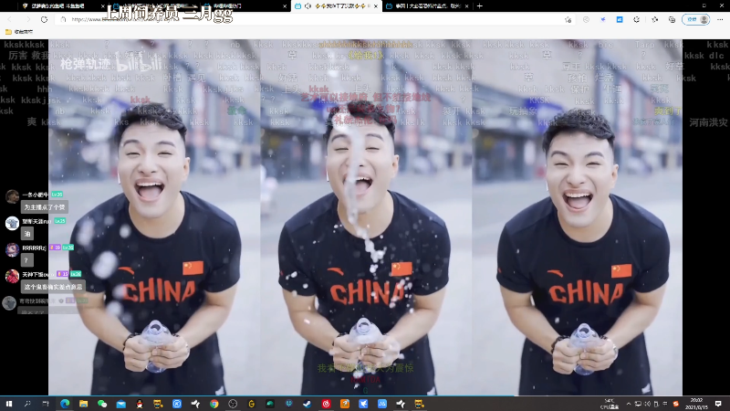The width and height of the screenshot is (730, 411).
Task: Mute the active tab speaker icon
Action: point(308,6)
